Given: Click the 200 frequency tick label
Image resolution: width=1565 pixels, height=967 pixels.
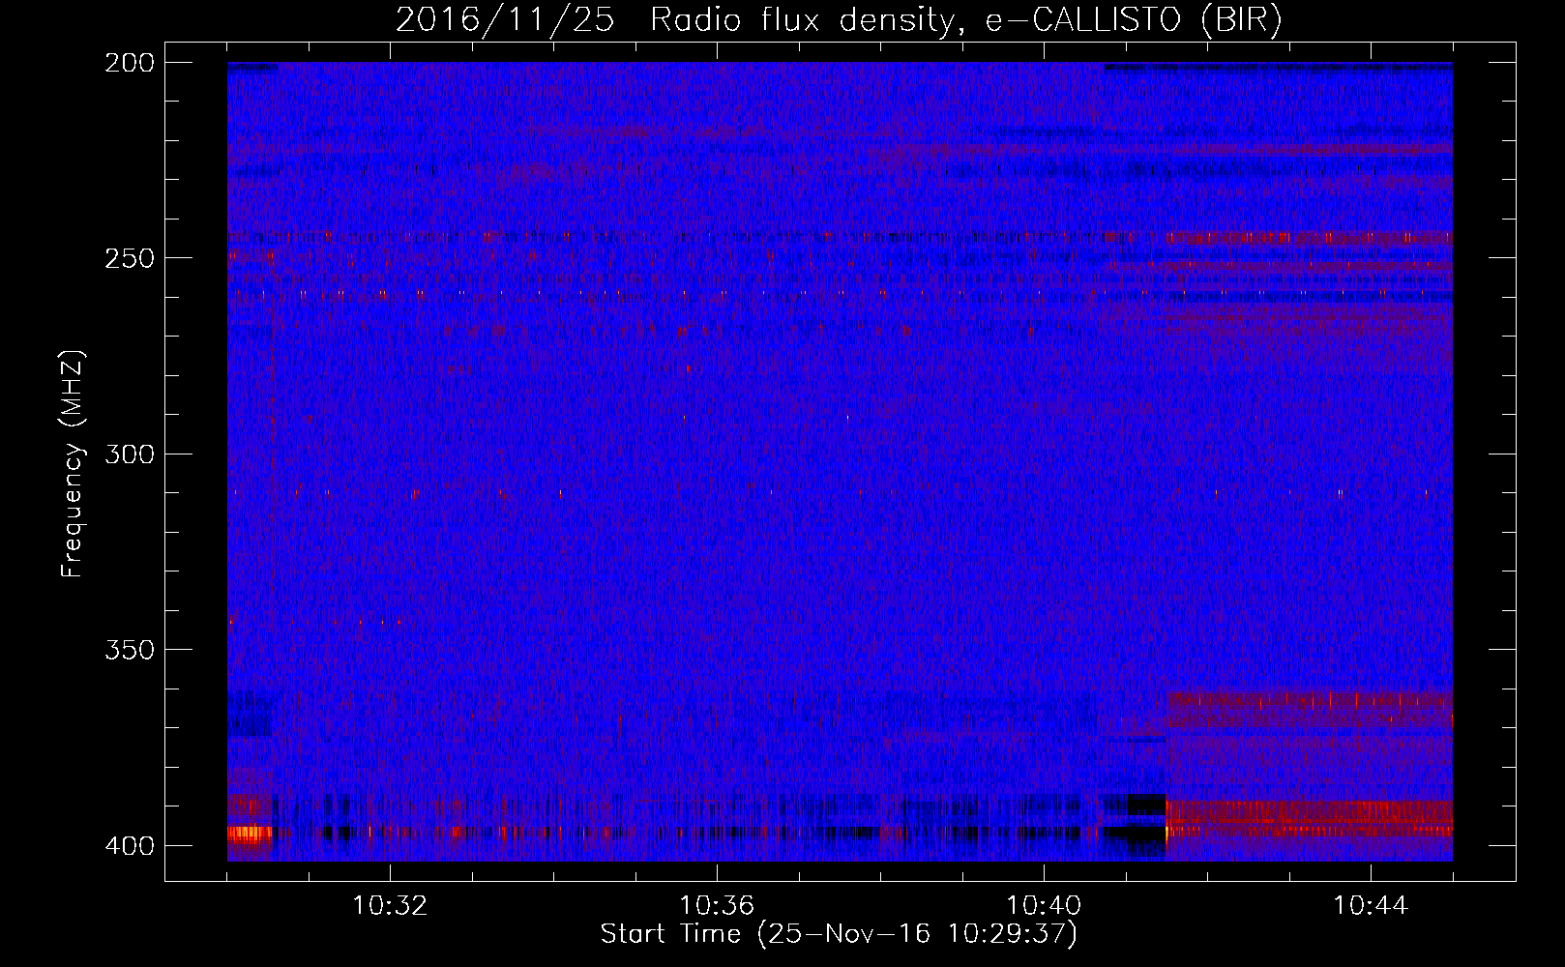Looking at the screenshot, I should (129, 63).
